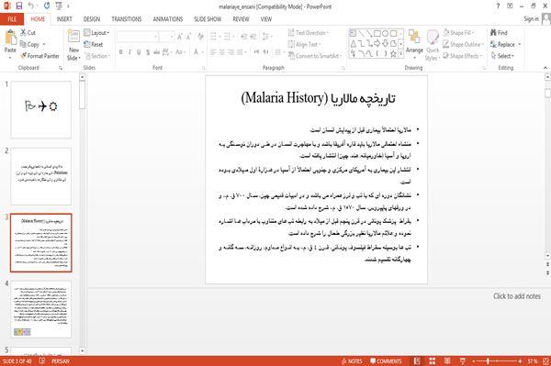Expand the Section dropdown
This screenshot has height=366, width=551.
pos(97,56)
